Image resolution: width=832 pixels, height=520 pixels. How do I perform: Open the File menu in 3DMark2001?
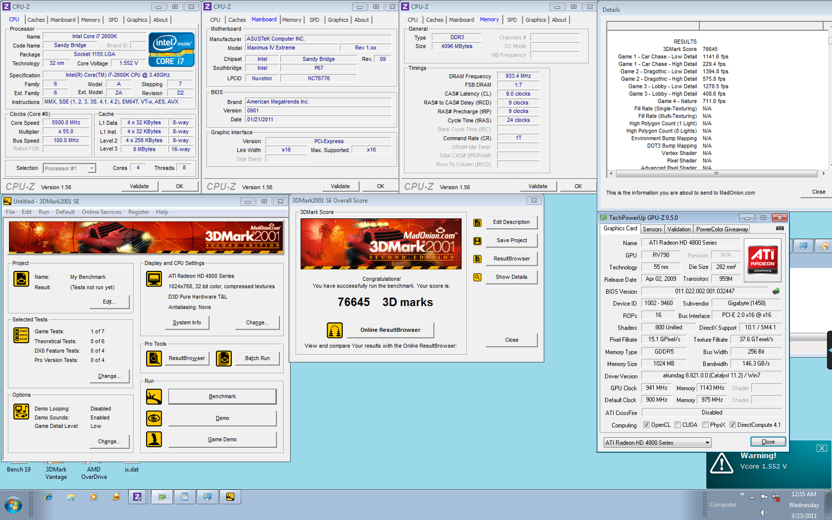tap(10, 212)
